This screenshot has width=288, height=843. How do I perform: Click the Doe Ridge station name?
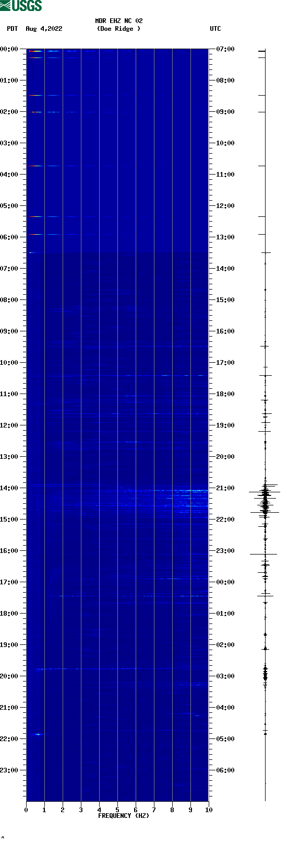(119, 29)
